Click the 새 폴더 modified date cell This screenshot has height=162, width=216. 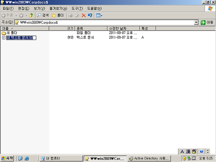123,33
